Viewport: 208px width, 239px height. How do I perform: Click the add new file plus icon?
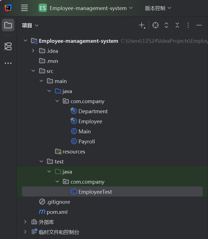pos(142,25)
